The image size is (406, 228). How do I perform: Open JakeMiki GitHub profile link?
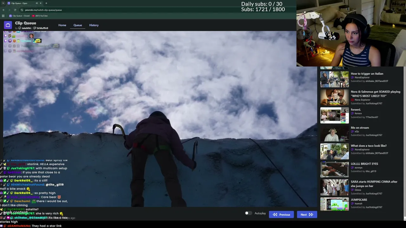(25, 28)
